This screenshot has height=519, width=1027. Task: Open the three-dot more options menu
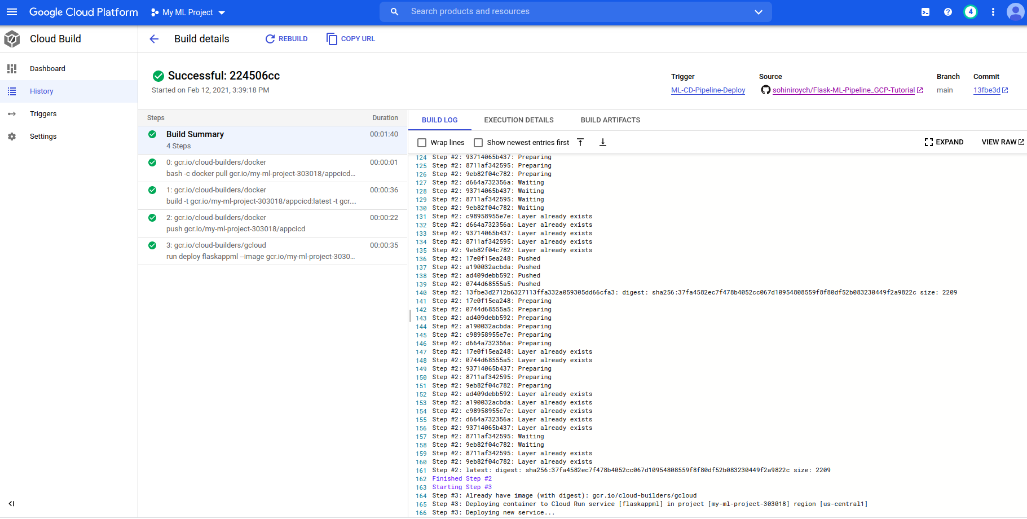pos(993,12)
